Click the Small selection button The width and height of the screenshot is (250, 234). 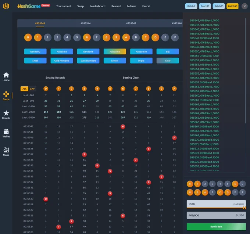tap(35, 61)
